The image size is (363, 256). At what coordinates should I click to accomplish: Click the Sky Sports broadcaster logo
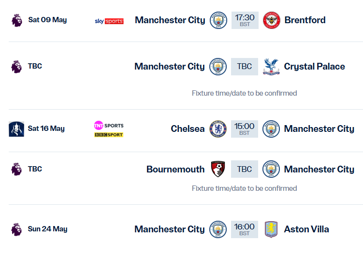109,21
